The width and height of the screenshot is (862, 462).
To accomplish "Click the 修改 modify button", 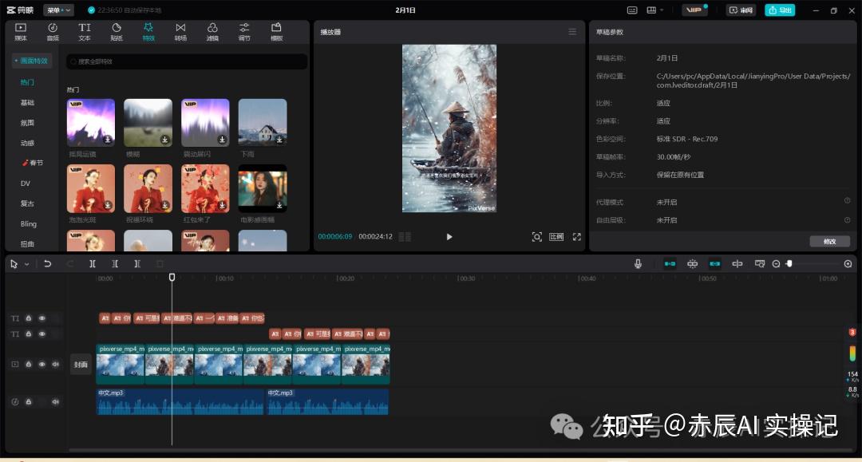I will coord(829,241).
